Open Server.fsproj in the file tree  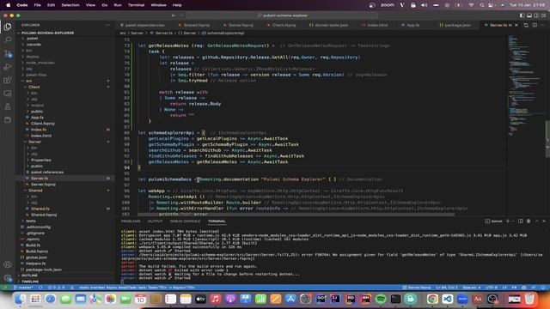tap(43, 185)
